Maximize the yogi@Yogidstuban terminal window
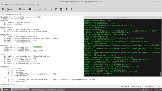The height and width of the screenshot is (91, 162). pyautogui.click(x=156, y=18)
